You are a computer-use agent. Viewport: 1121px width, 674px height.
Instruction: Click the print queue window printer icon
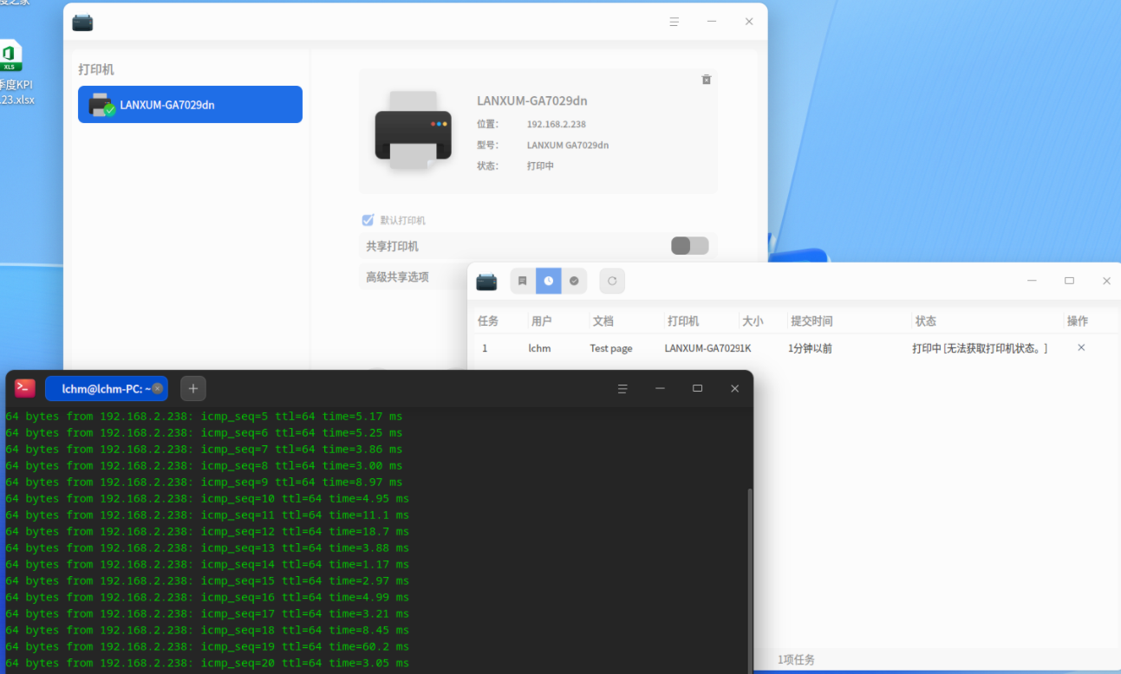pos(486,282)
